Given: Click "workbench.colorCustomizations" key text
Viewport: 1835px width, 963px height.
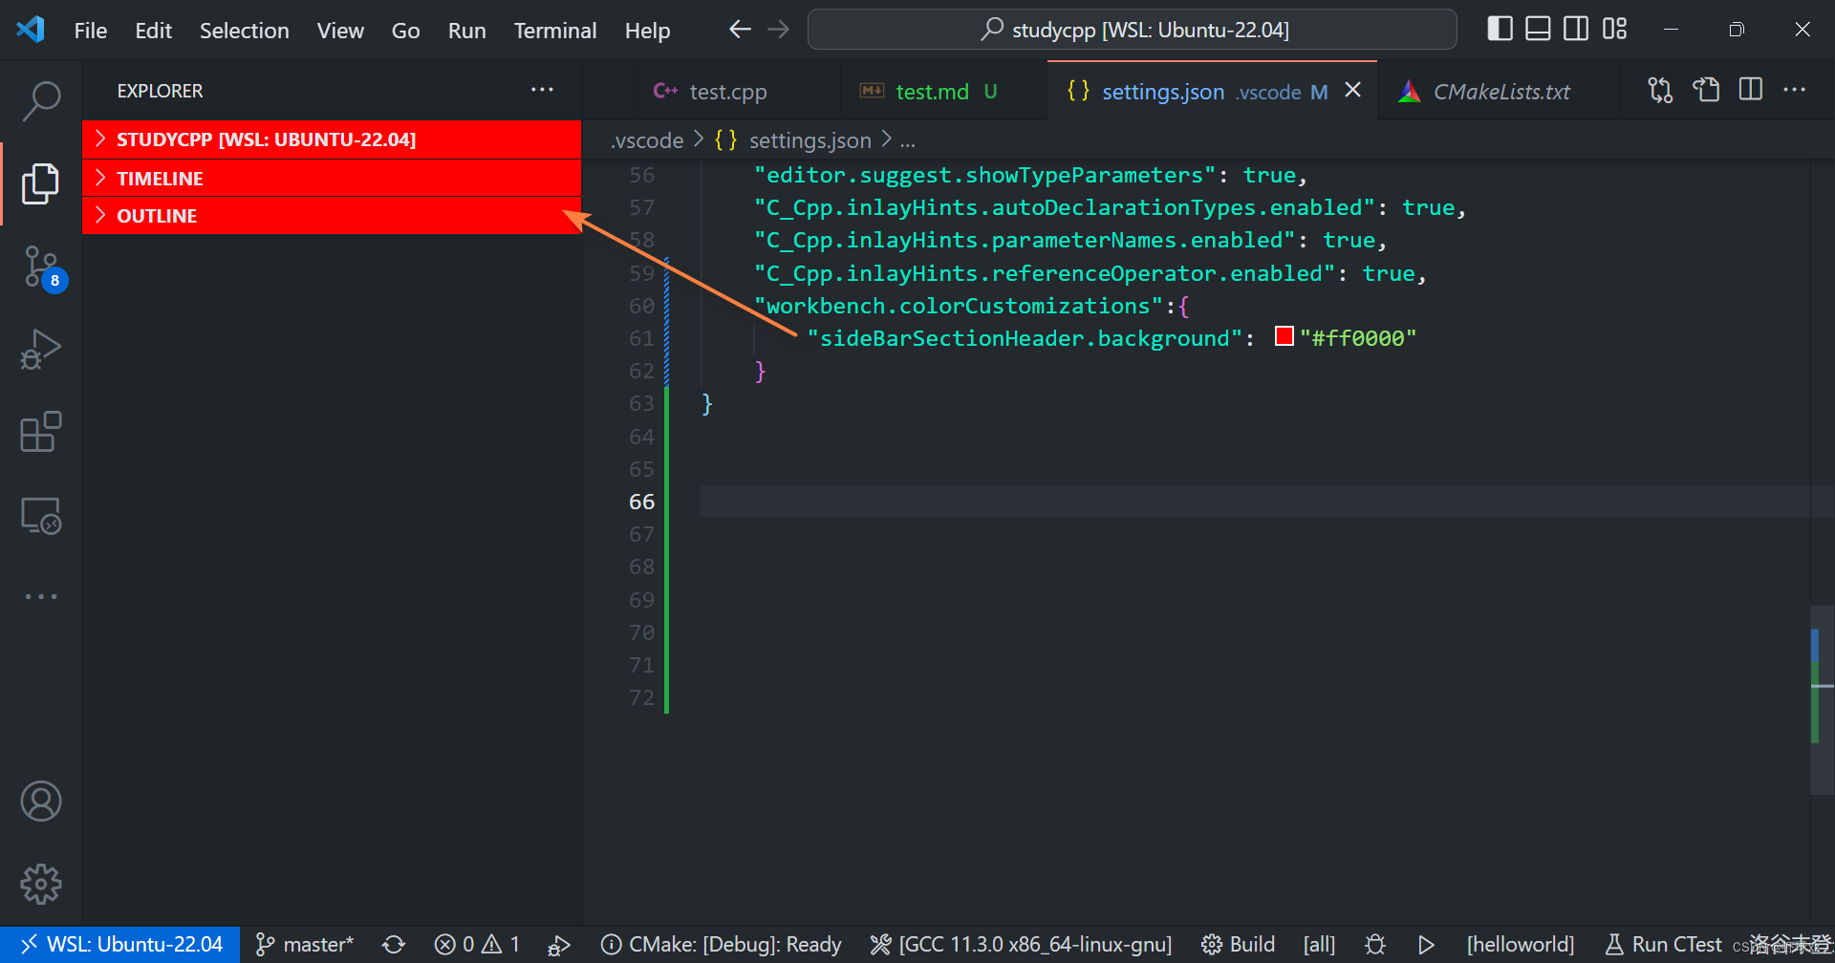Looking at the screenshot, I should coord(959,306).
